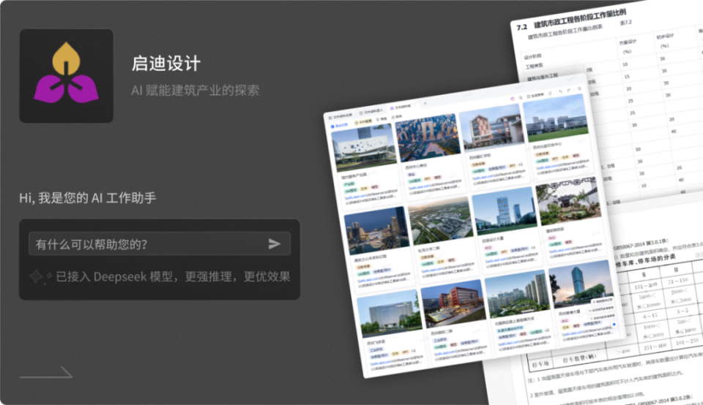Click the 启迪设计 flower logo tile
This screenshot has width=703, height=405.
[67, 75]
